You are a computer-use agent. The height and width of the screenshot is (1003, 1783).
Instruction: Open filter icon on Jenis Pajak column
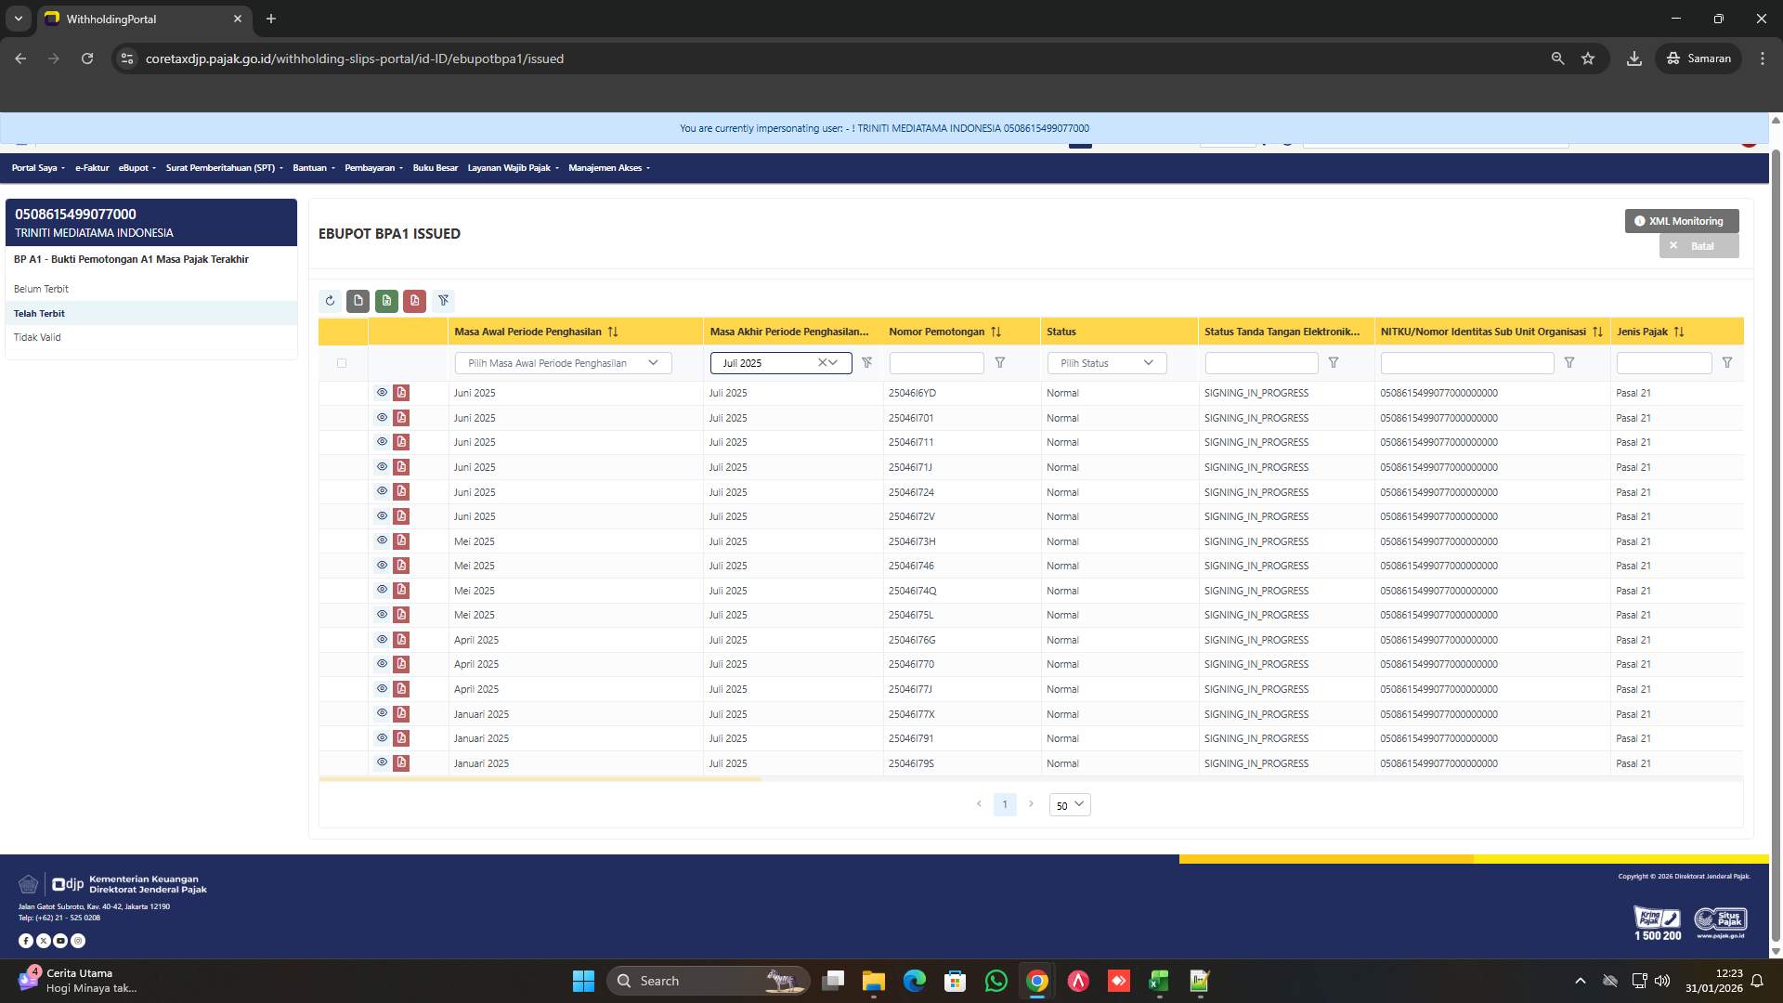tap(1728, 363)
